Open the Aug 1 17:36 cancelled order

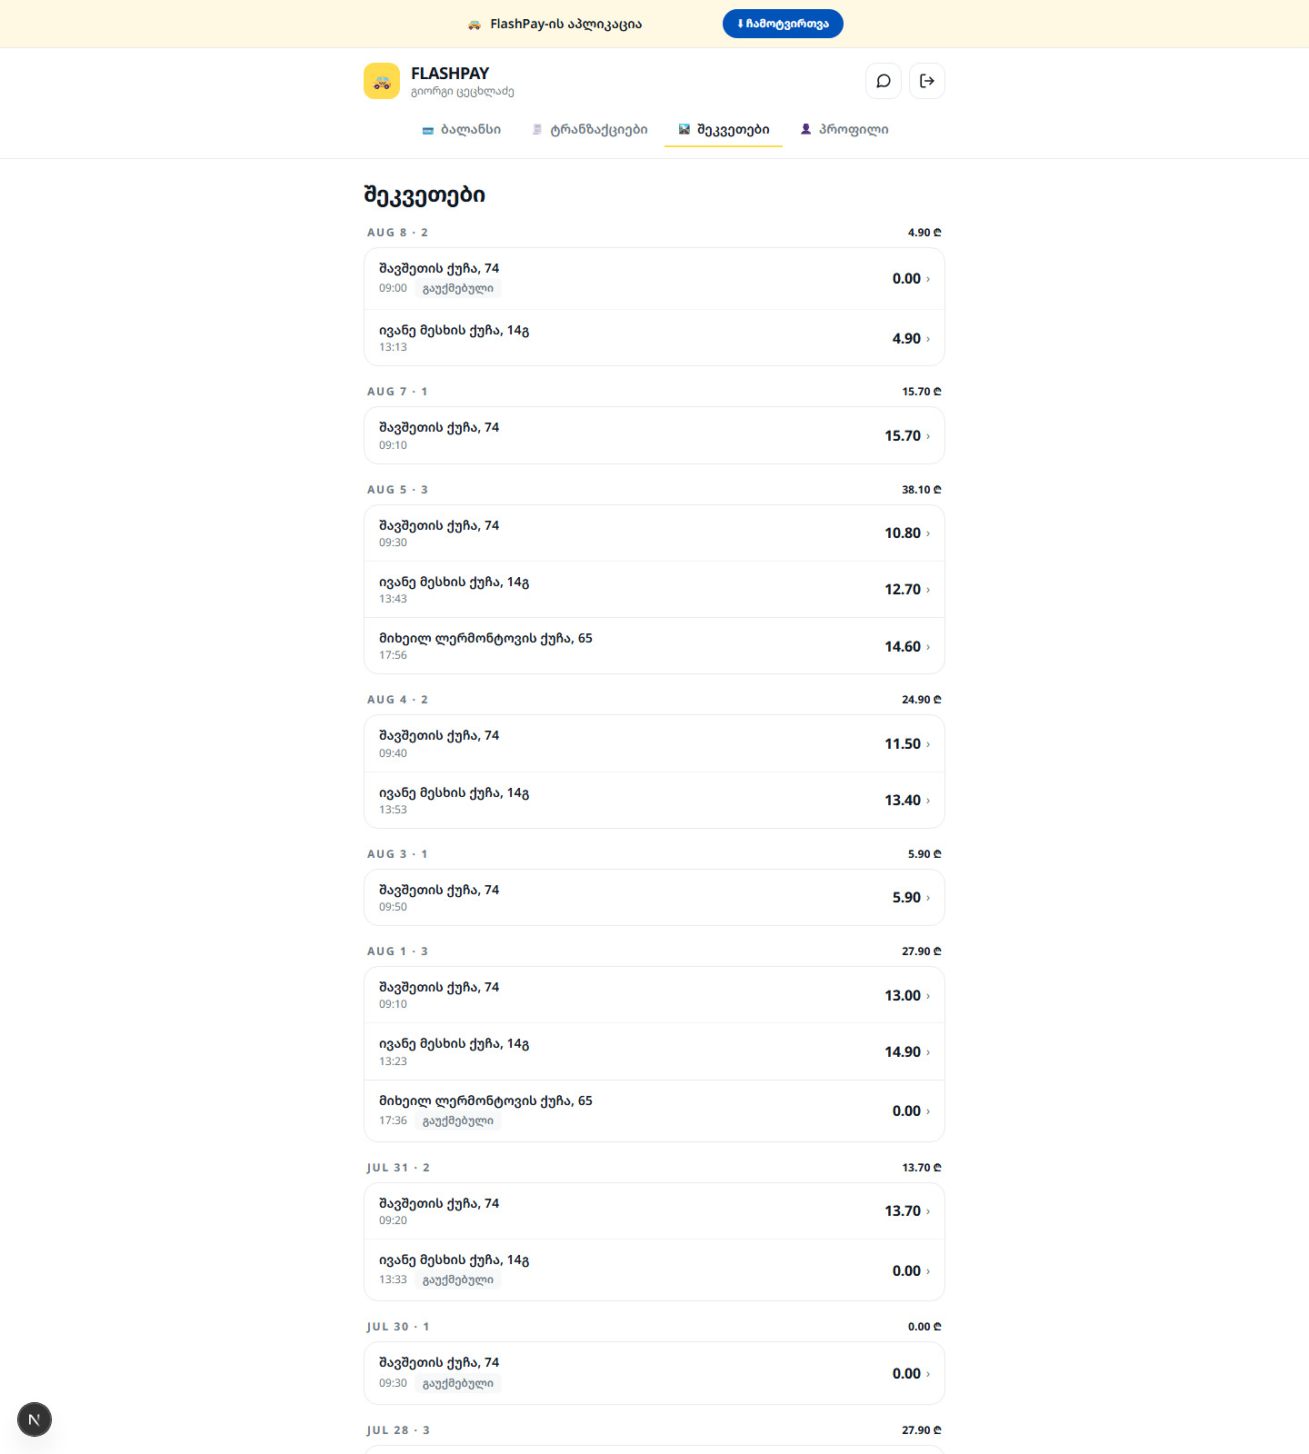point(654,1110)
